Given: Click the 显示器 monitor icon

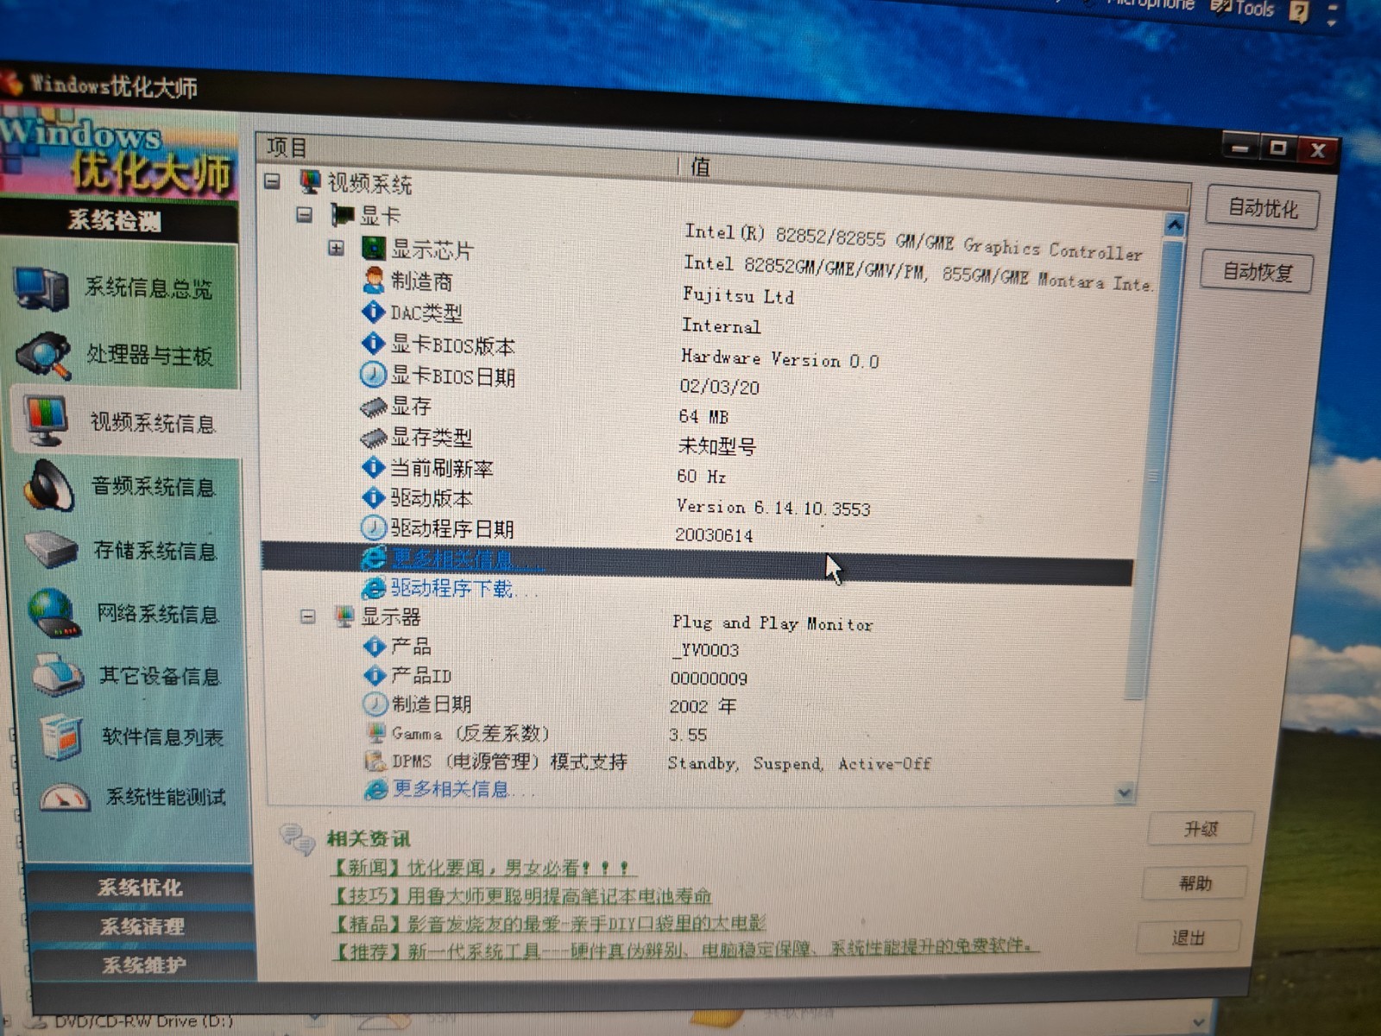Looking at the screenshot, I should coord(344,616).
